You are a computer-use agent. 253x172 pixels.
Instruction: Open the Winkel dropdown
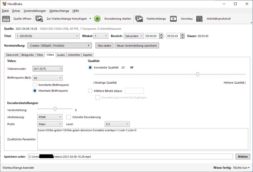(101, 36)
